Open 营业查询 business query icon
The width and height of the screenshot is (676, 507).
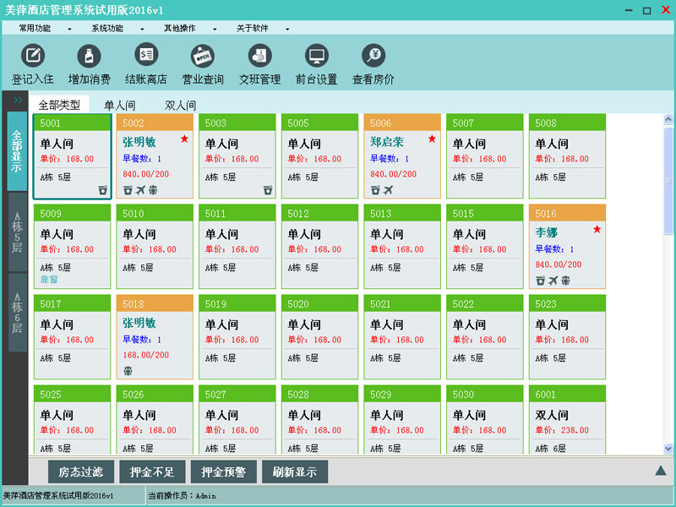click(x=203, y=56)
